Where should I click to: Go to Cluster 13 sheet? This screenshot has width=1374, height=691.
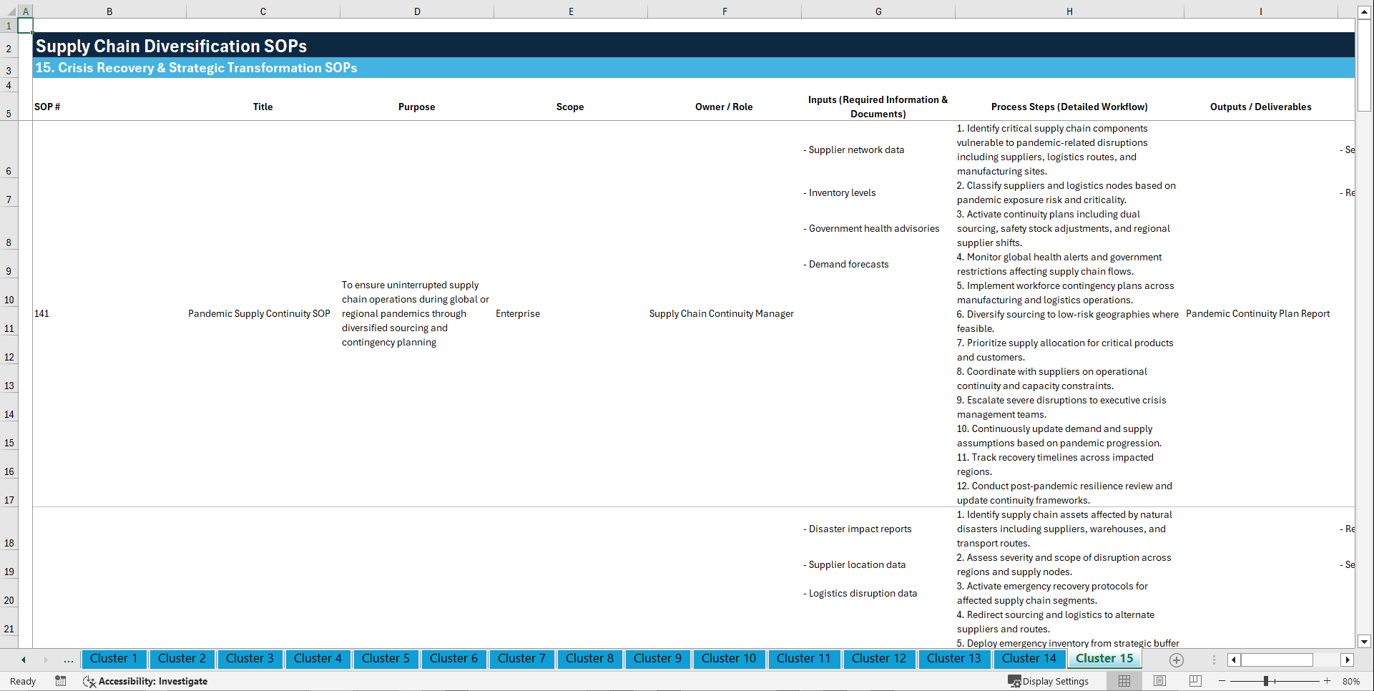click(954, 659)
